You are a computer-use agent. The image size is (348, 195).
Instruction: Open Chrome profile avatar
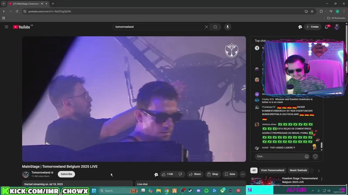coord(337,11)
